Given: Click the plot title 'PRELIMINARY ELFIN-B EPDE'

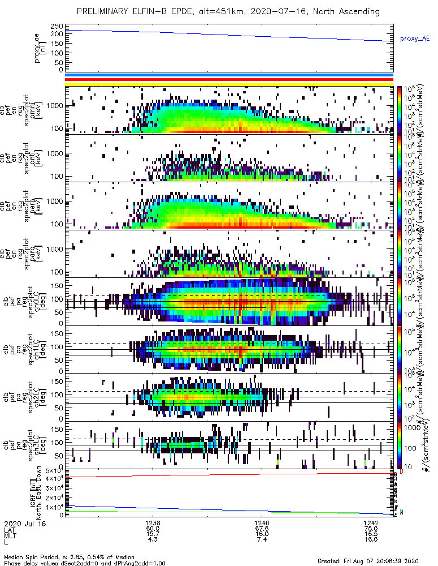Looking at the screenshot, I should [x=136, y=11].
